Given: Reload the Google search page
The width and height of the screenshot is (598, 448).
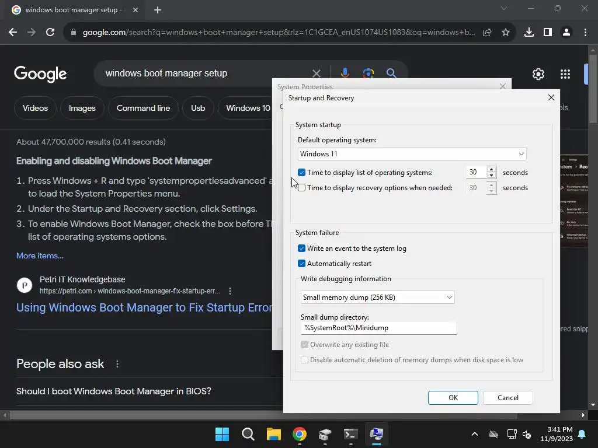Looking at the screenshot, I should [50, 33].
